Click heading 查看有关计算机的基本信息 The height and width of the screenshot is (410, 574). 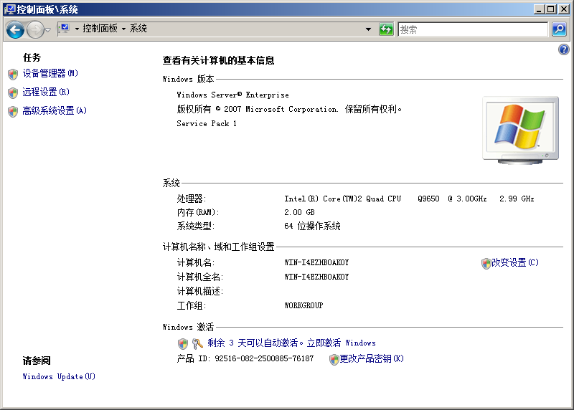219,60
